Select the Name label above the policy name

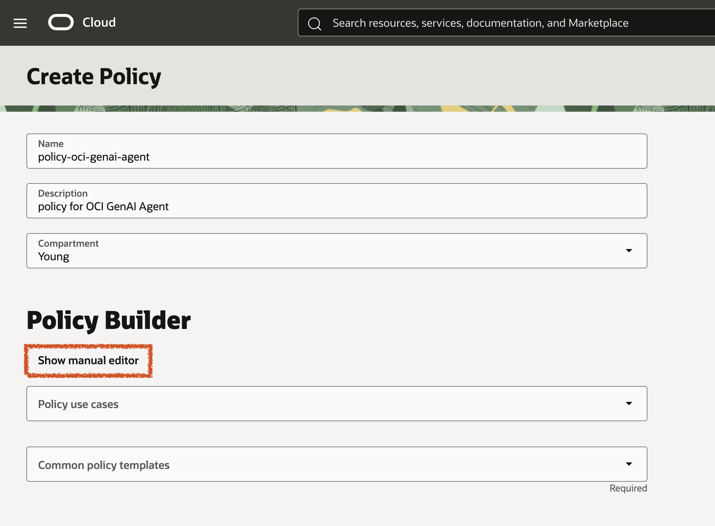50,144
